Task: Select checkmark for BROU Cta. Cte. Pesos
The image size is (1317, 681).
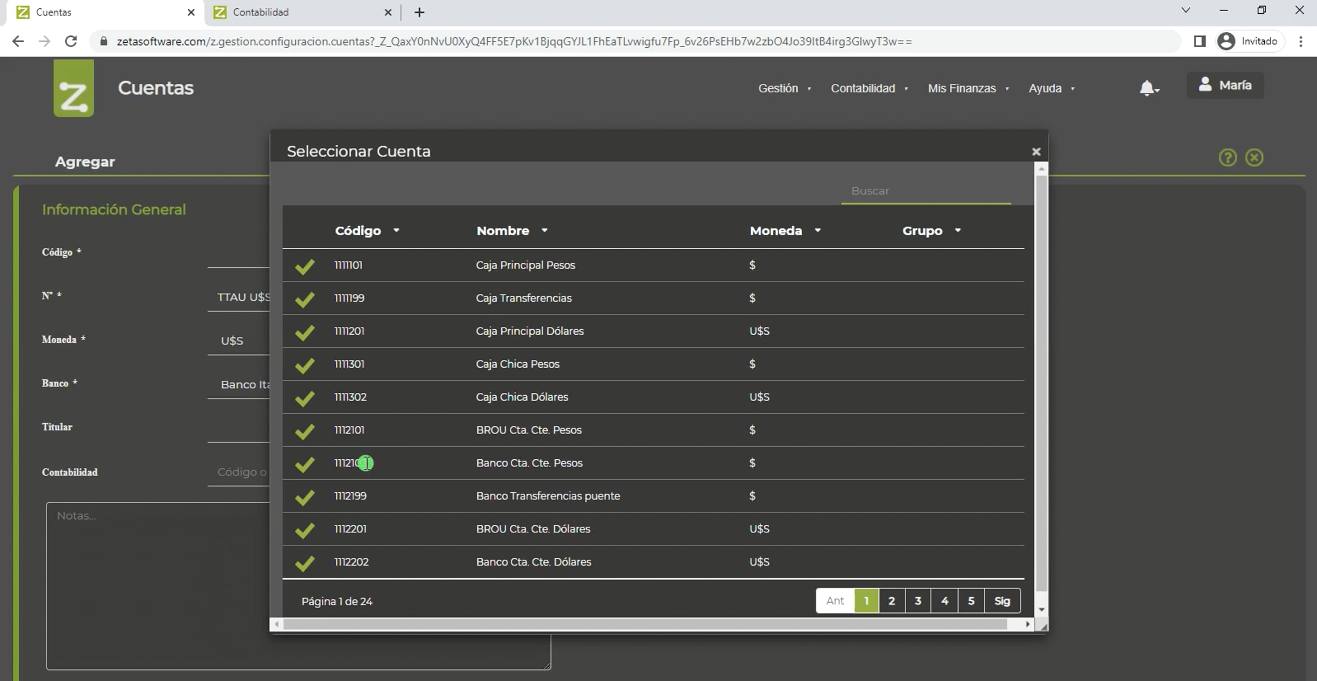Action: [305, 431]
